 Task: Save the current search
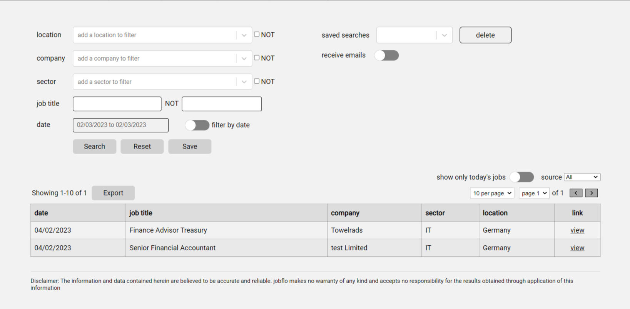click(x=190, y=147)
